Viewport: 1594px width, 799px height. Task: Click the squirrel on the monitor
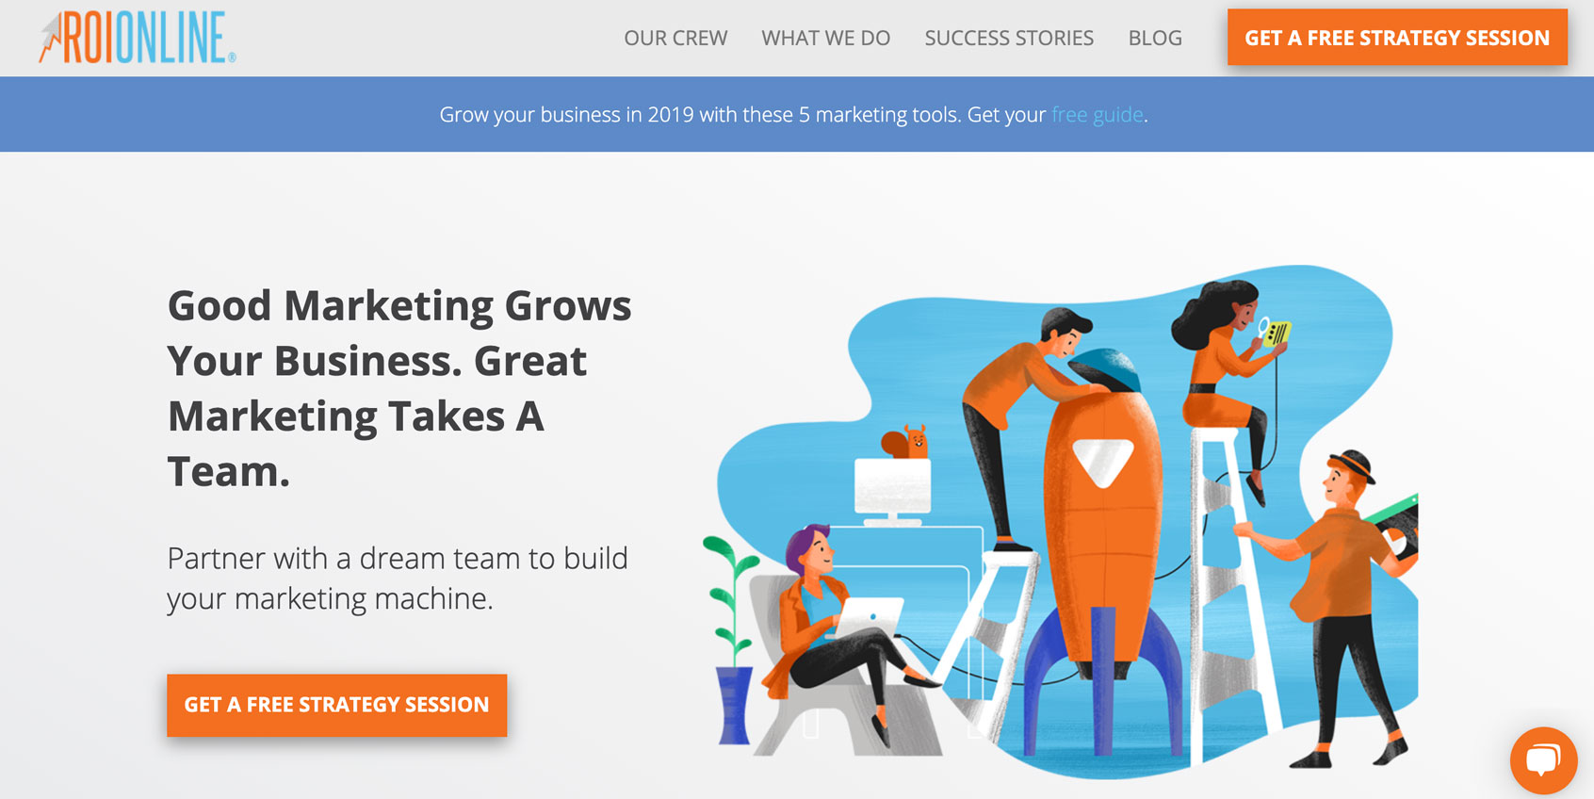(x=905, y=442)
